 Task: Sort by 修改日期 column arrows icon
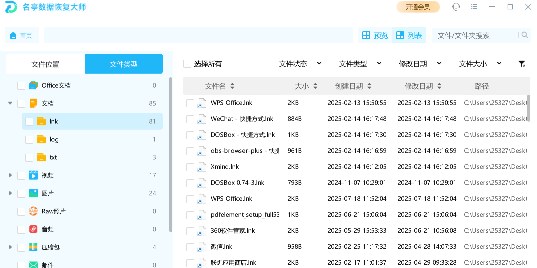tap(439, 86)
